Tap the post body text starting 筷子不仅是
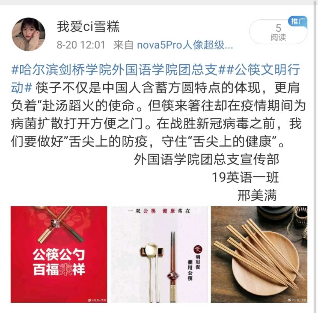This screenshot has height=313, width=318. (x=158, y=114)
